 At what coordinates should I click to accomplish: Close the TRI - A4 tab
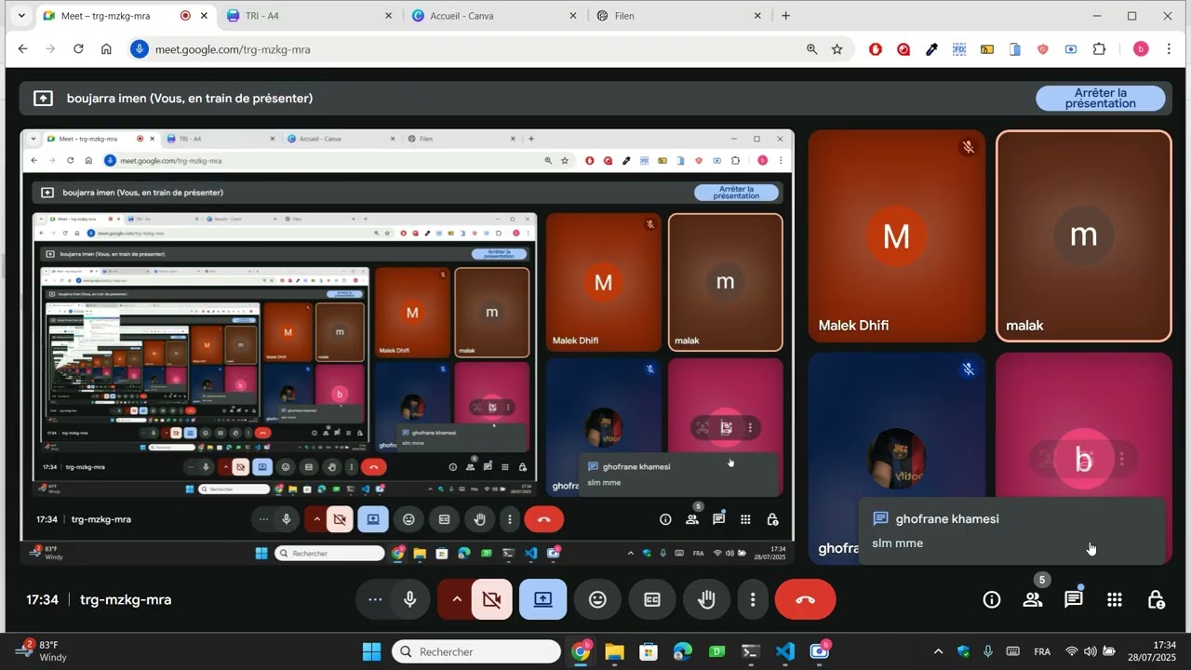[x=389, y=16]
